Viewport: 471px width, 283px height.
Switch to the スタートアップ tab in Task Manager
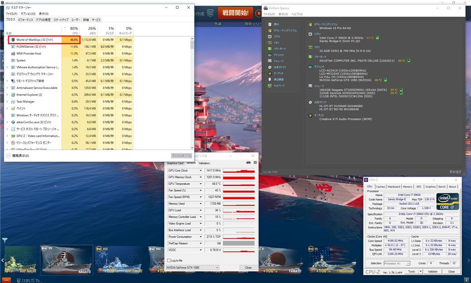coord(61,20)
